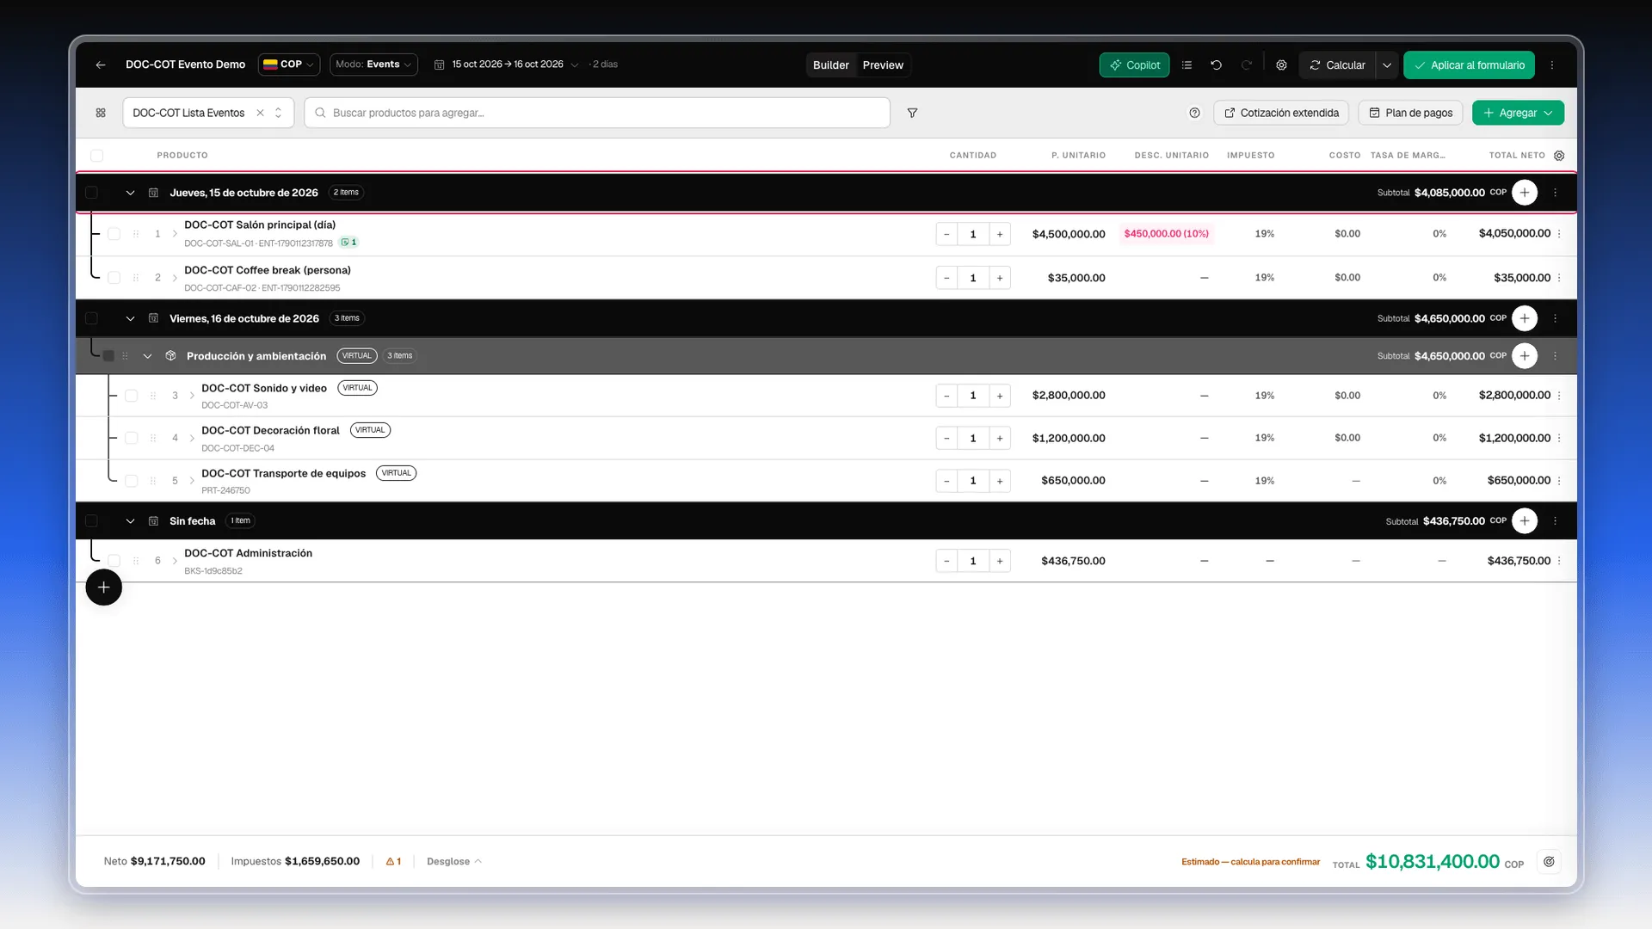Screen dimensions: 1652x929
Task: Click Aplicar al formulario
Action: 1470,65
